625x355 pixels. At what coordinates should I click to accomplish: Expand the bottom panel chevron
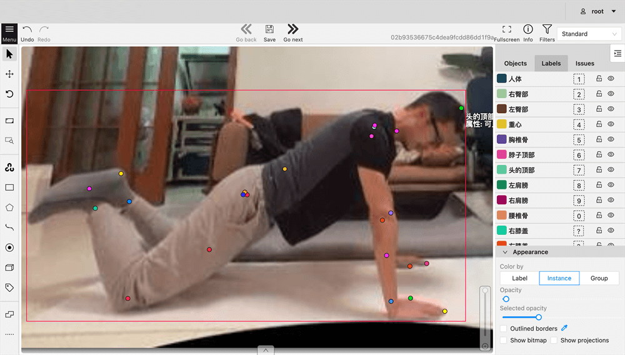tap(266, 350)
